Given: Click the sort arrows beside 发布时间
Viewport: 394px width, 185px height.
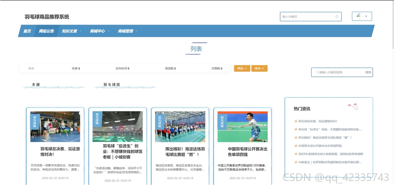Looking at the screenshot, I should 129,69.
